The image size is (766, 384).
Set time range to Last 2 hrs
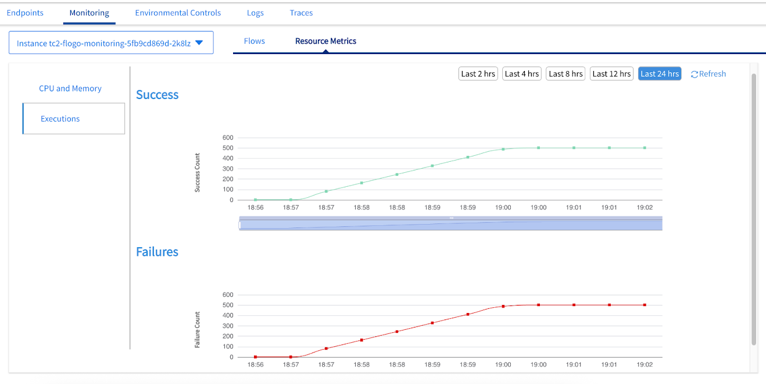pos(478,74)
